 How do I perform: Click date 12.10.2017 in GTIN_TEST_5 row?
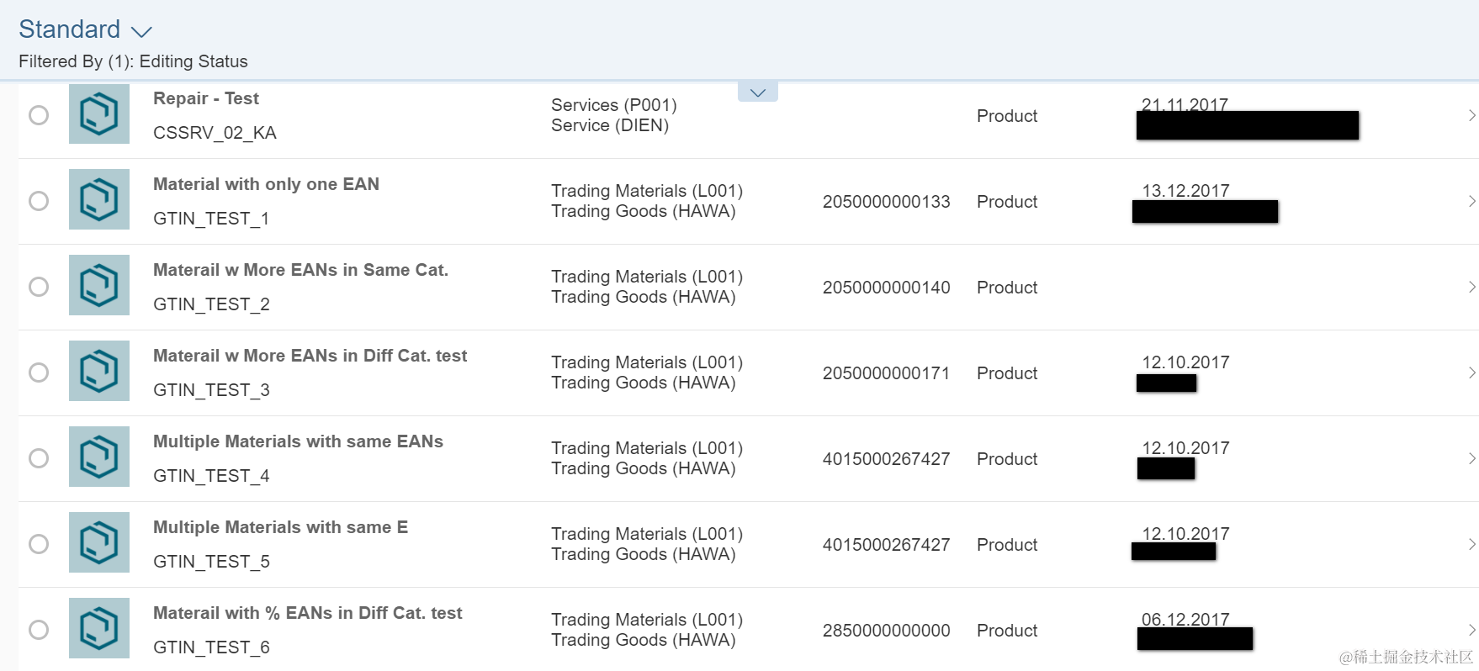pos(1185,534)
